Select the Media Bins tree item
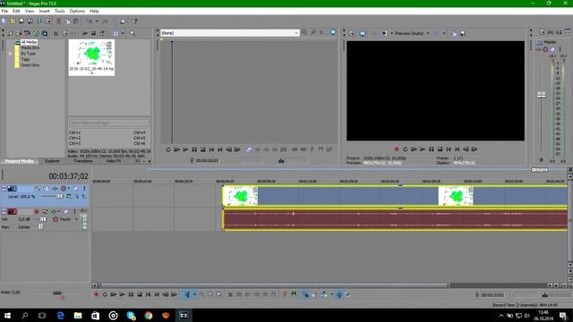The width and height of the screenshot is (573, 322). 30,47
